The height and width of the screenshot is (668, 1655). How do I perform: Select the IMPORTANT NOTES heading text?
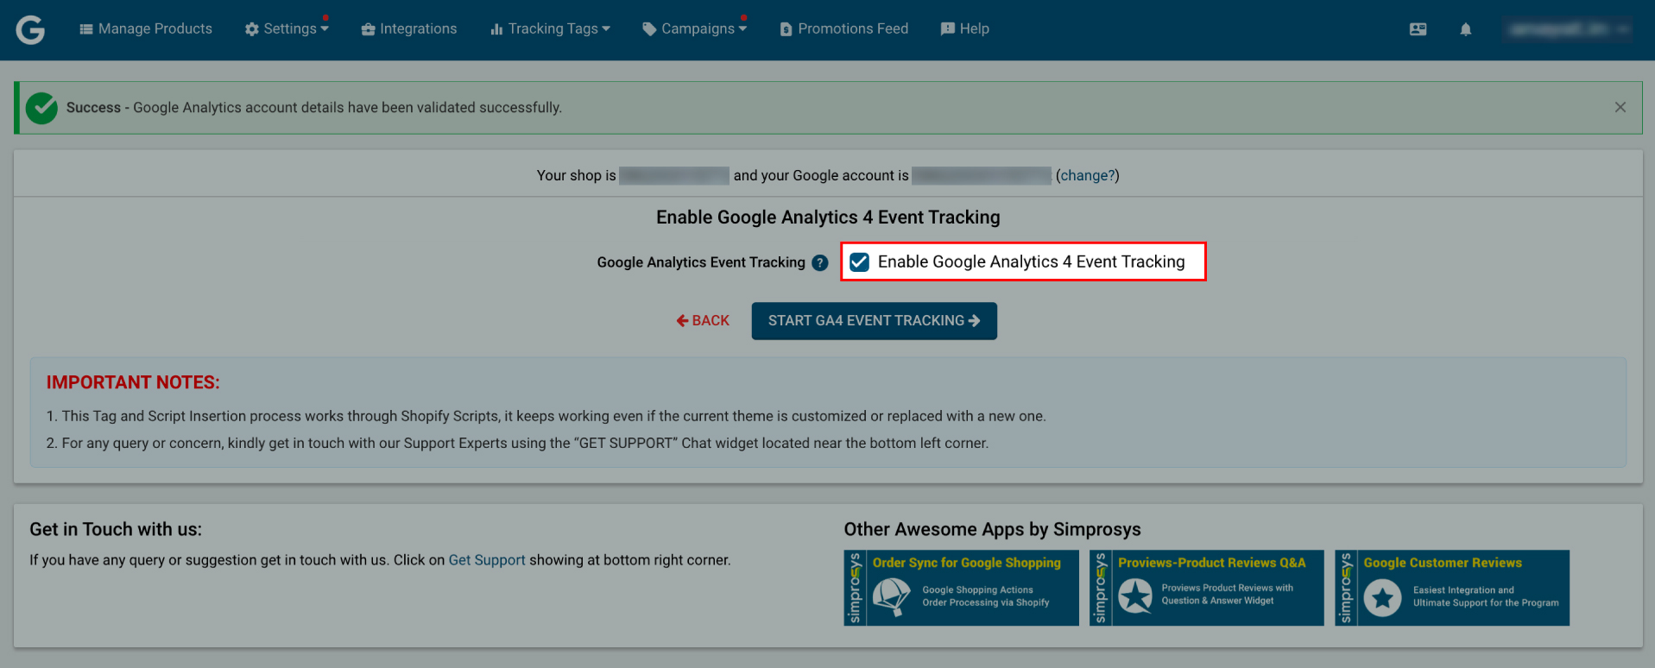(133, 382)
